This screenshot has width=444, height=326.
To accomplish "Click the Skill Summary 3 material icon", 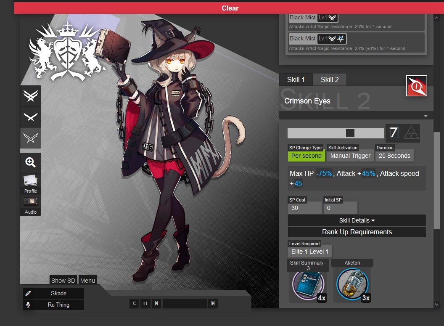I will pos(308,285).
